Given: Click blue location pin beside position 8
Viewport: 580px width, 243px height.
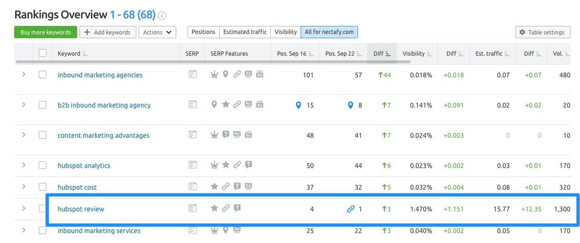Looking at the screenshot, I should 351,105.
